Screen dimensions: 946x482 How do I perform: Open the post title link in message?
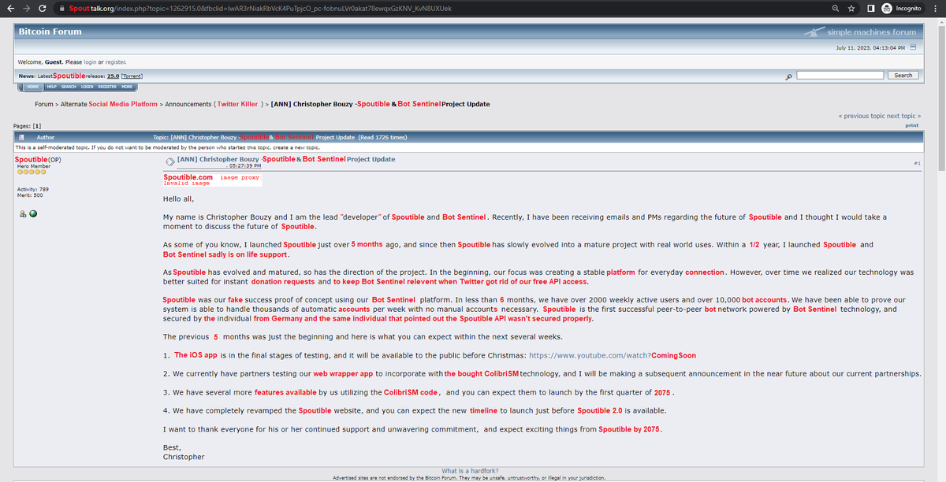[287, 159]
